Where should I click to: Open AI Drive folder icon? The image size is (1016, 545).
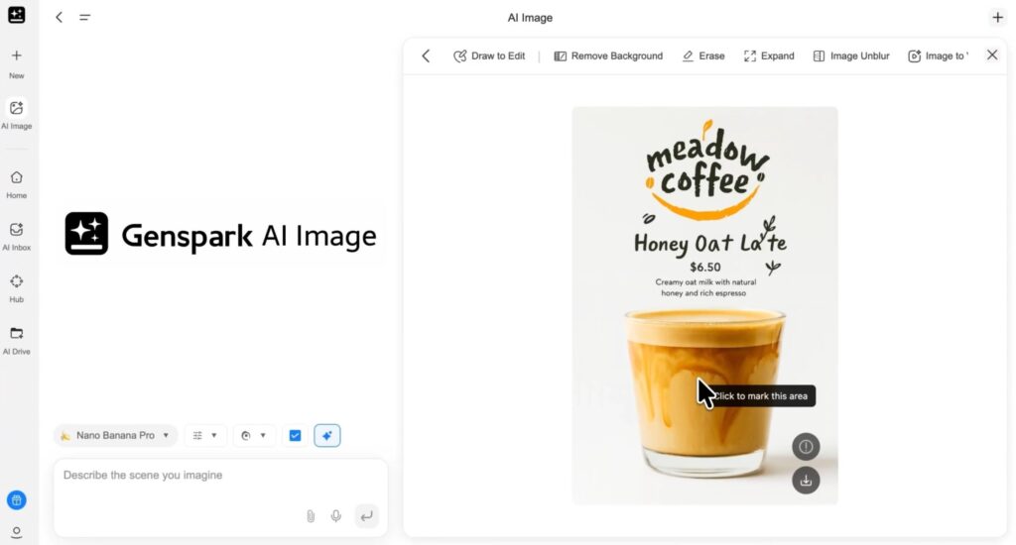coord(17,334)
